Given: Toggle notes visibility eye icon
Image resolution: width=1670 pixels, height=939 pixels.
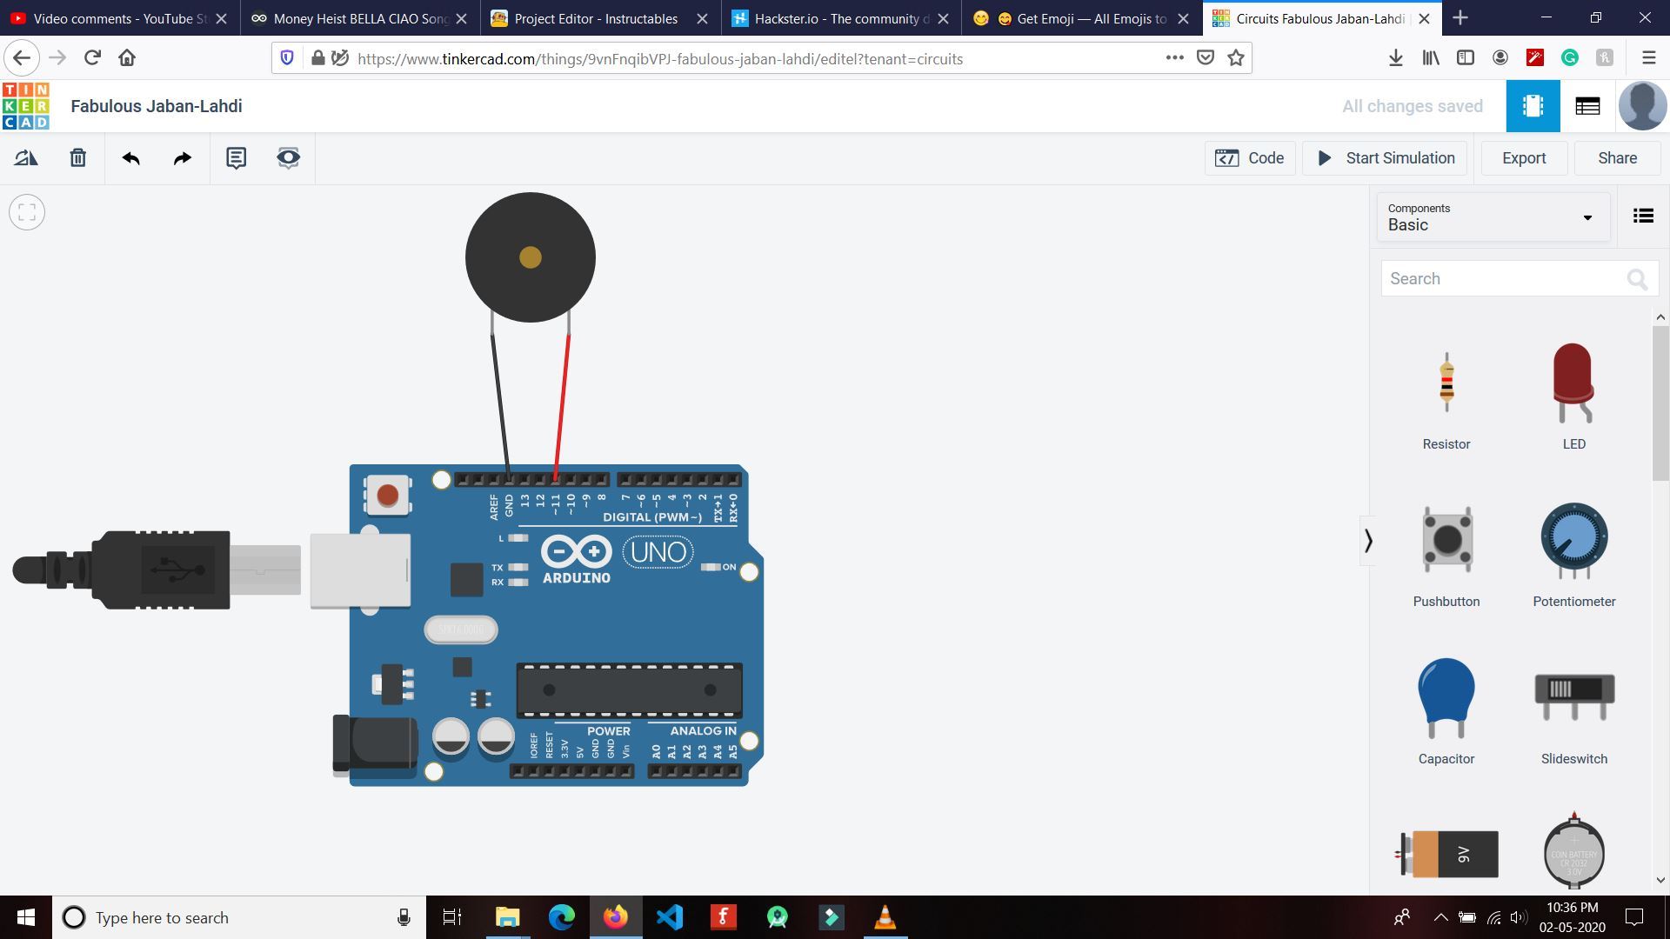Looking at the screenshot, I should click(x=288, y=157).
